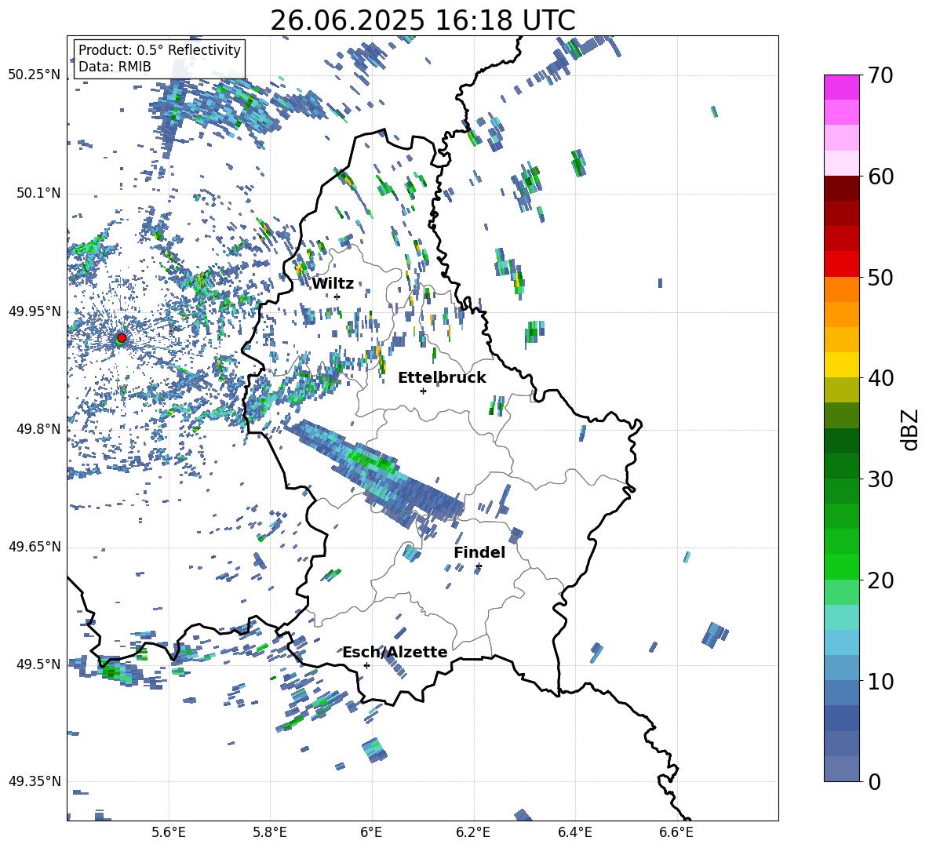The image size is (929, 848).
Task: Click the dBZ colorbar label
Action: (x=911, y=429)
